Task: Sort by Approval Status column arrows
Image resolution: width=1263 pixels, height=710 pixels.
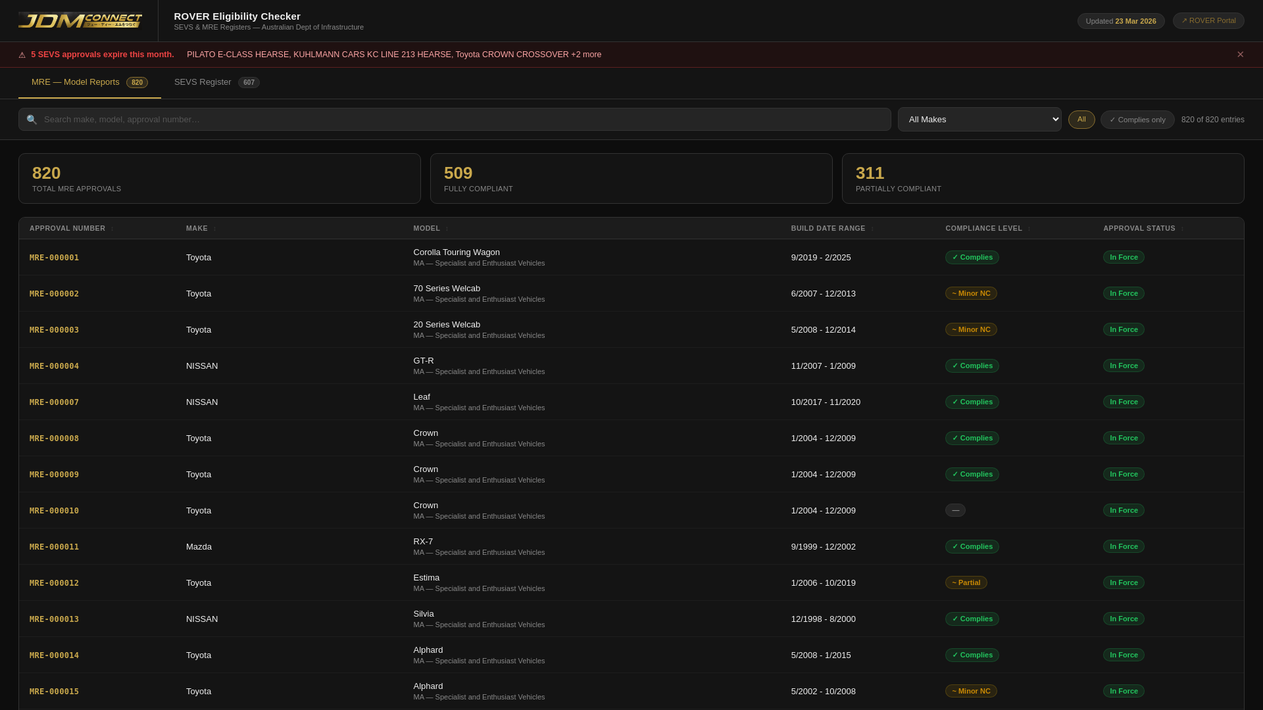Action: [1182, 229]
